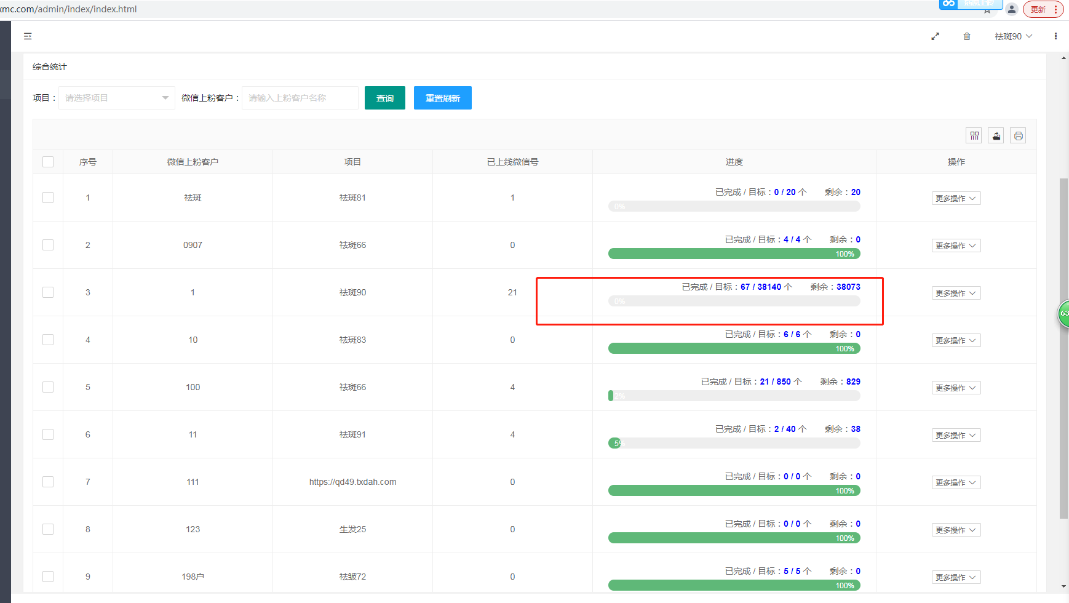1069x603 pixels.
Task: Tick the select-all checkbox in table header
Action: pos(48,162)
